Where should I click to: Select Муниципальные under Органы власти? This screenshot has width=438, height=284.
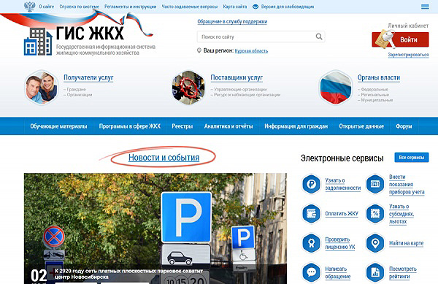tap(377, 100)
